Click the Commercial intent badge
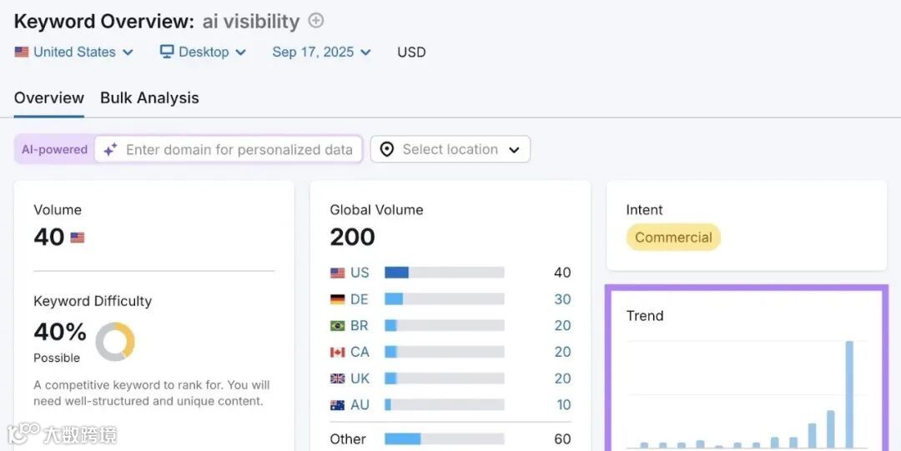Screen dimensions: 901x451 point(673,238)
